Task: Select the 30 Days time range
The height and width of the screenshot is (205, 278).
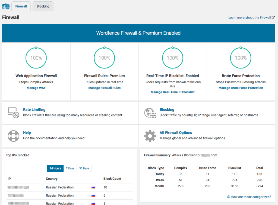Action: click(84, 168)
